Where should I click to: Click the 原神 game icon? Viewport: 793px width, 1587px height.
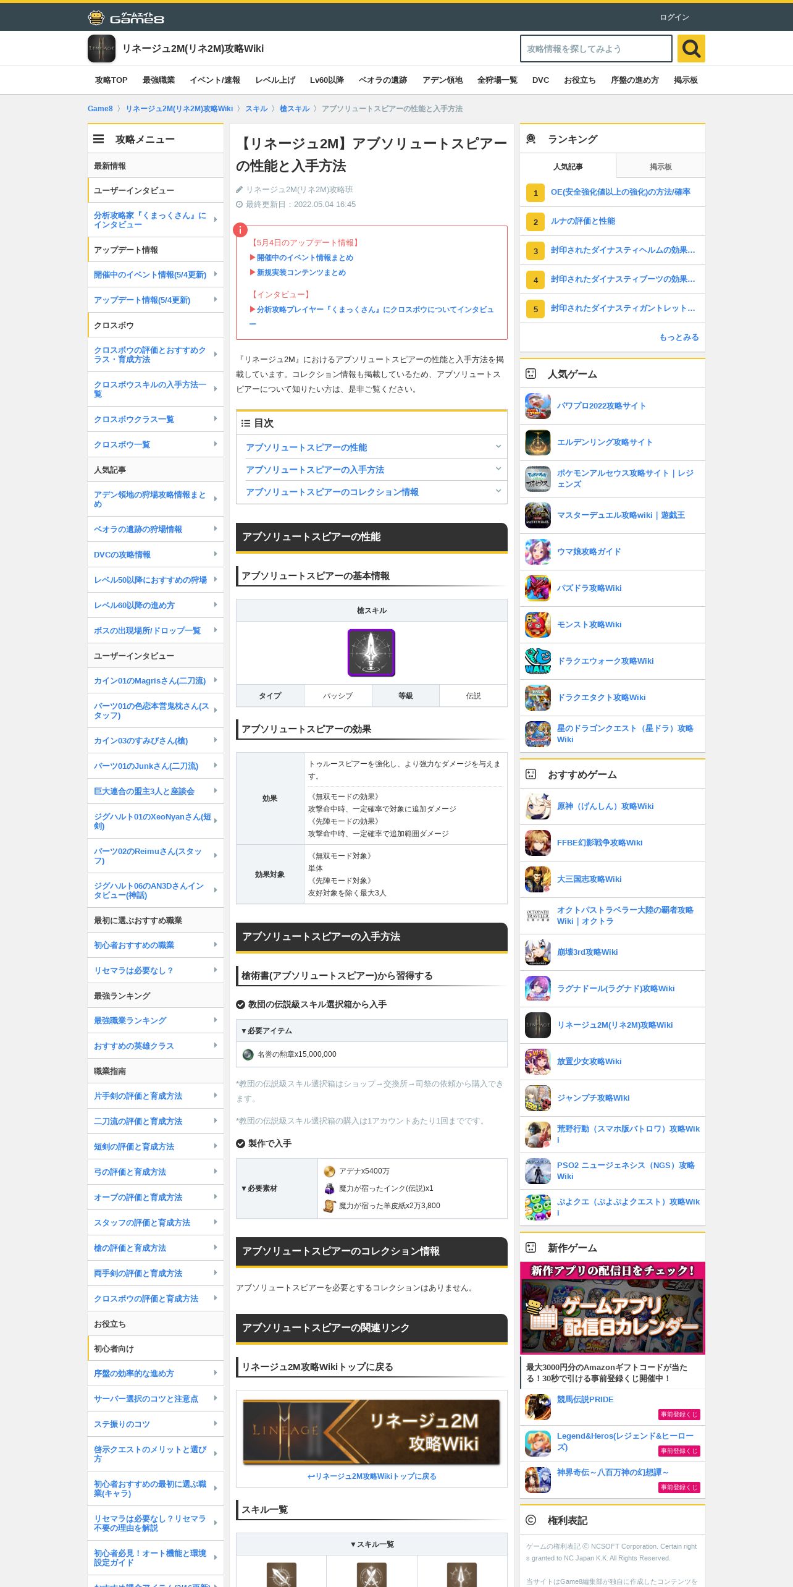537,806
